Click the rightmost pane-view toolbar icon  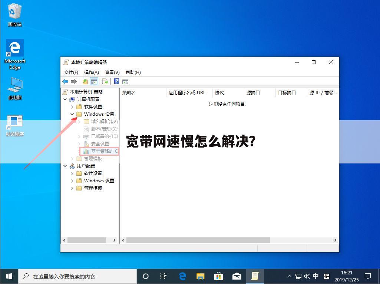tap(125, 81)
